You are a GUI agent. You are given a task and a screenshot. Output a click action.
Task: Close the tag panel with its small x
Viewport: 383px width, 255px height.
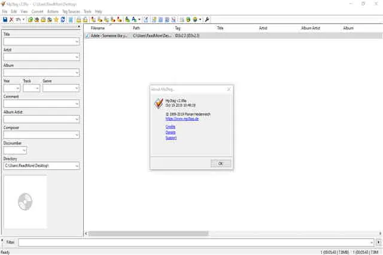tap(79, 26)
